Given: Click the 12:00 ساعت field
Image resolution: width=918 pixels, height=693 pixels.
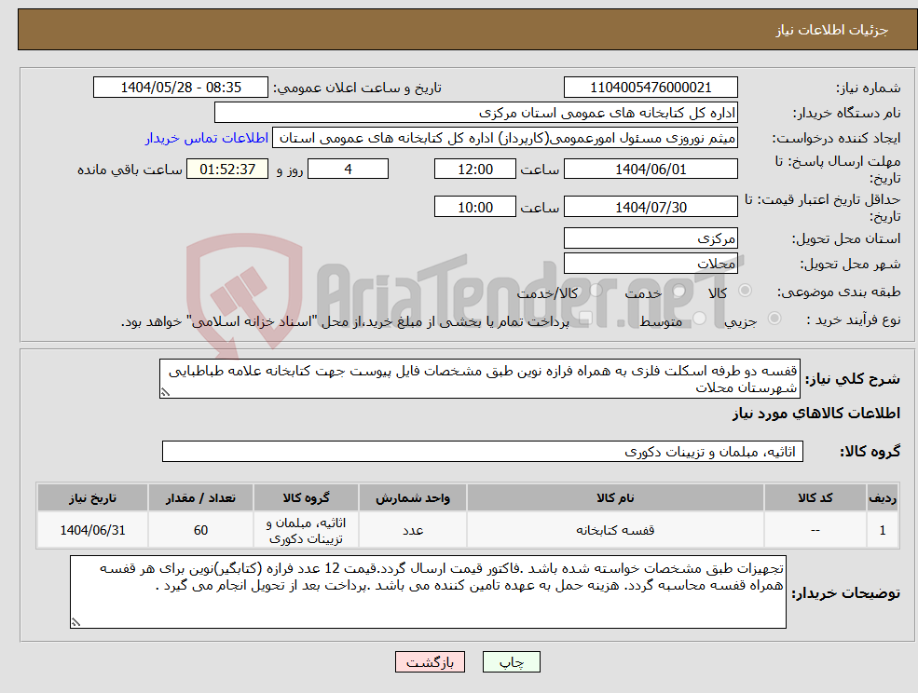Looking at the screenshot, I should tap(474, 169).
